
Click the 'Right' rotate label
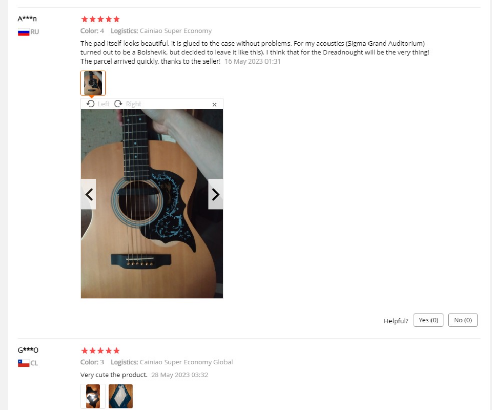coord(133,104)
